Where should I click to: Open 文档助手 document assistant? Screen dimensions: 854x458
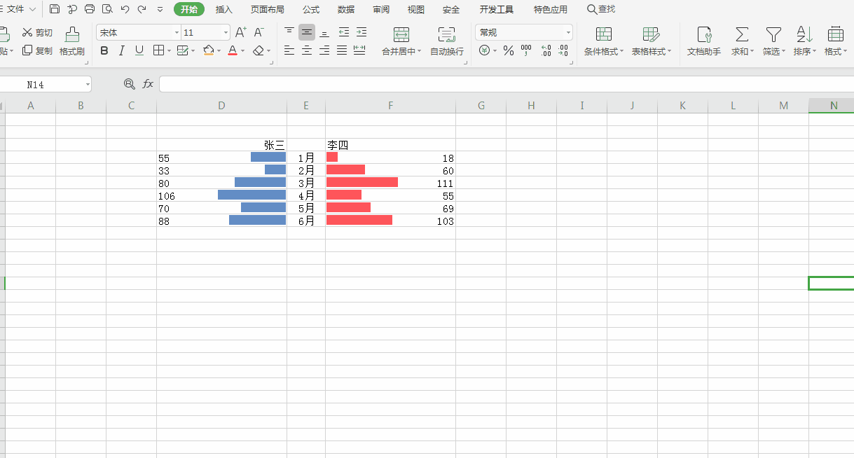coord(704,42)
